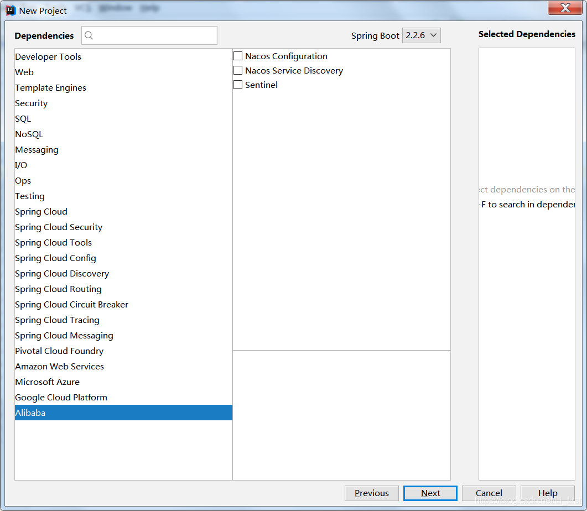Select Spring Cloud Routing category
Screen dimensions: 587x511
pos(123,289)
